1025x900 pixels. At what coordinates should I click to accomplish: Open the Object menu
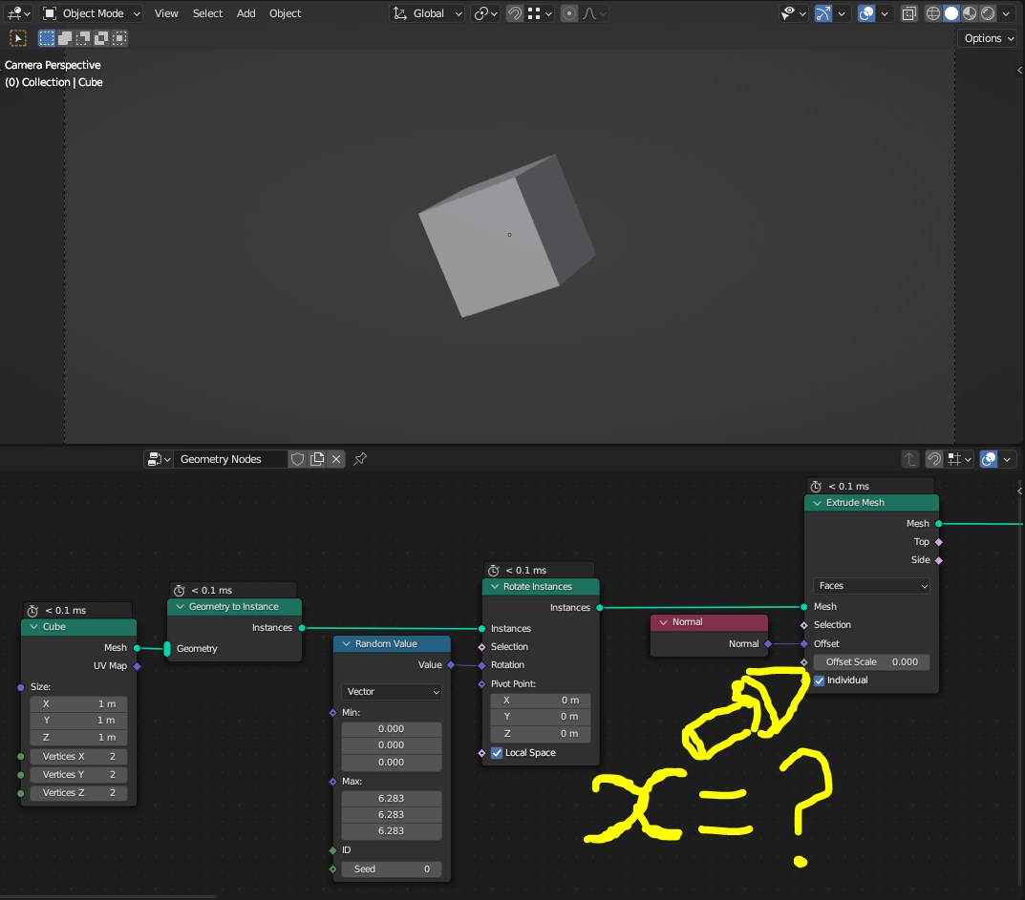tap(285, 13)
